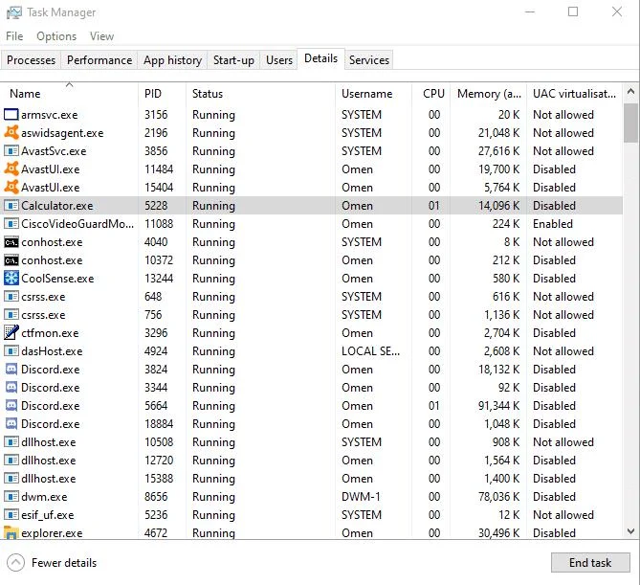The width and height of the screenshot is (640, 585).
Task: Switch to the Processes tab
Action: (x=31, y=60)
